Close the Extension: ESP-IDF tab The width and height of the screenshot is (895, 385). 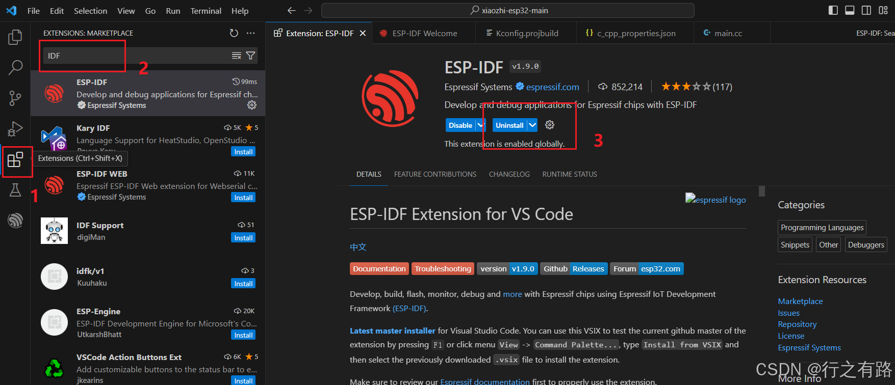coord(363,33)
